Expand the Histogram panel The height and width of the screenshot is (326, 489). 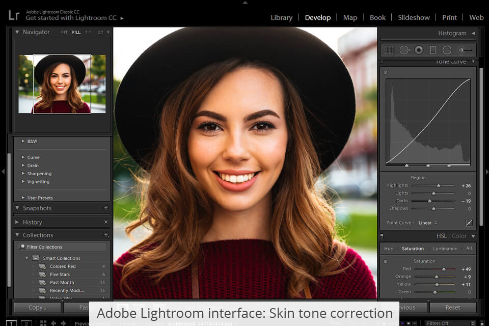point(473,33)
